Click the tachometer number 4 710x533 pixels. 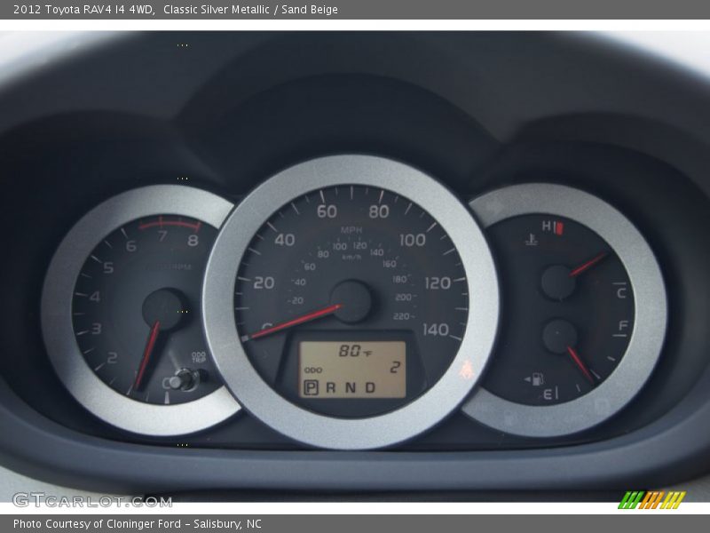coord(95,297)
